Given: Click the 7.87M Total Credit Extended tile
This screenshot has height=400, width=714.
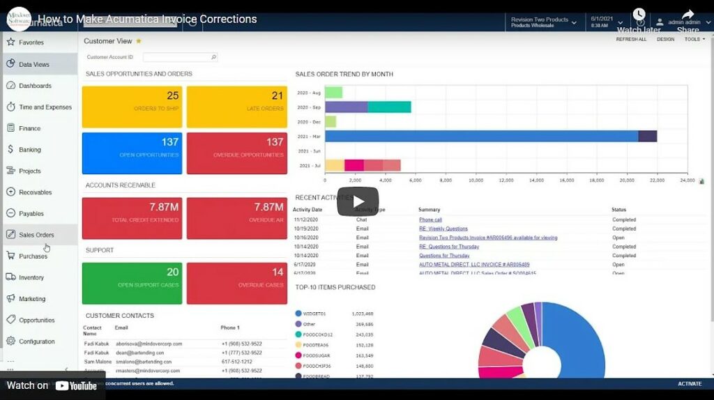Looking at the screenshot, I should [132, 218].
